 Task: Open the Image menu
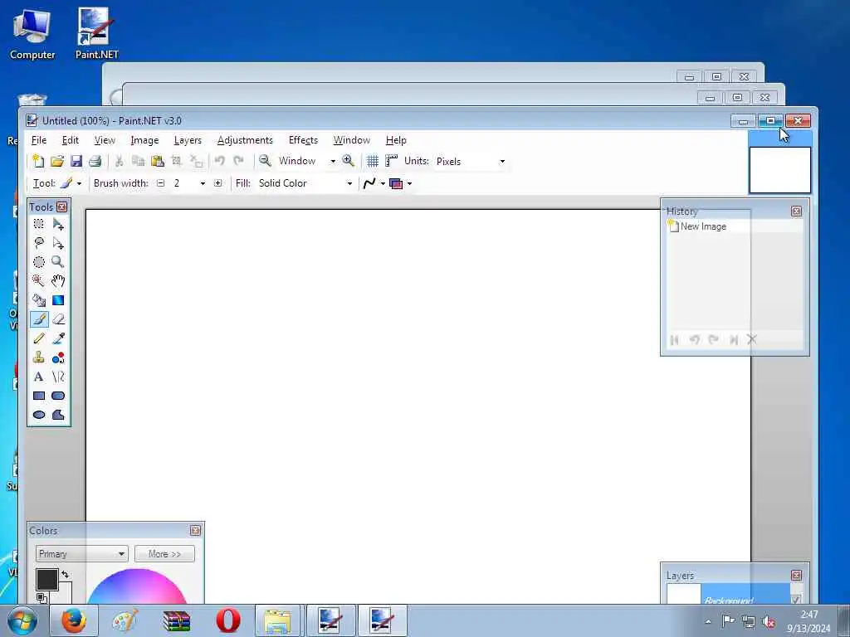144,140
